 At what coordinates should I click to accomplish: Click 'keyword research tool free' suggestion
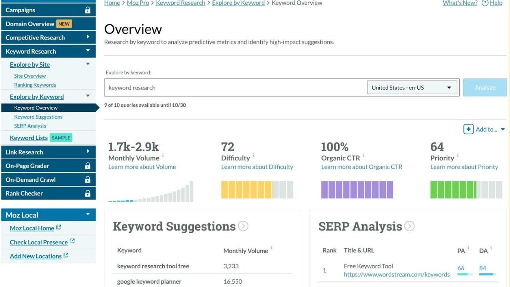[153, 266]
